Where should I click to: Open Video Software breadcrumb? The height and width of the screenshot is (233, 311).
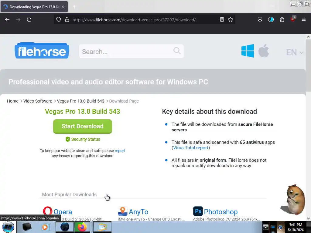coord(38,101)
